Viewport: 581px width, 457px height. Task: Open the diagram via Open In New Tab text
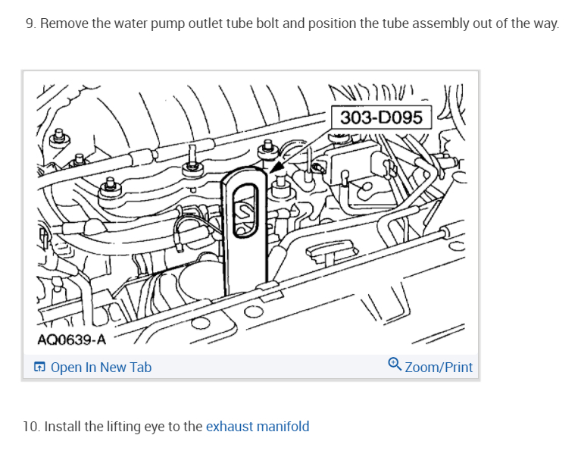point(101,368)
